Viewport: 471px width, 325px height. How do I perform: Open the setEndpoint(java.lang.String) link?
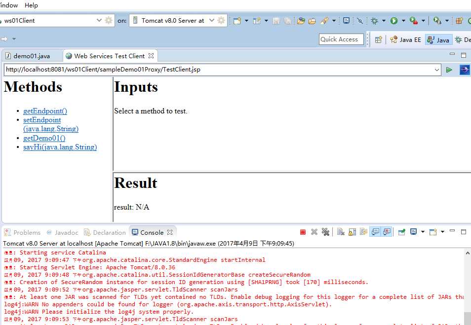[x=51, y=124]
